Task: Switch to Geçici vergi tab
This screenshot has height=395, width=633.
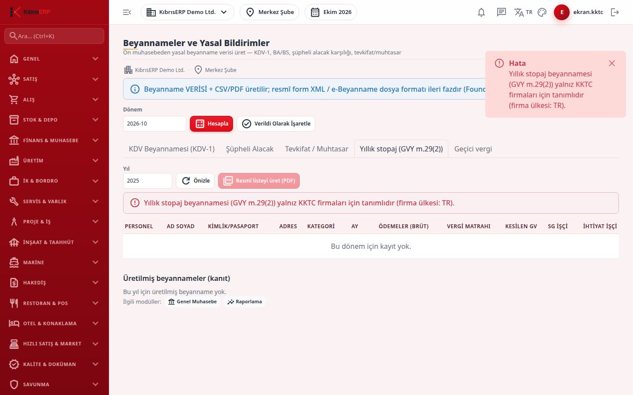Action: 473,149
